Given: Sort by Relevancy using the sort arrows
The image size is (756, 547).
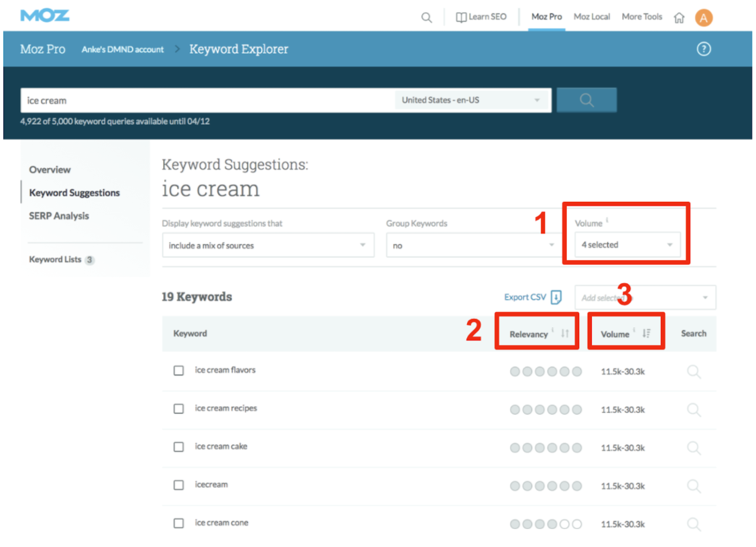Looking at the screenshot, I should tap(564, 334).
